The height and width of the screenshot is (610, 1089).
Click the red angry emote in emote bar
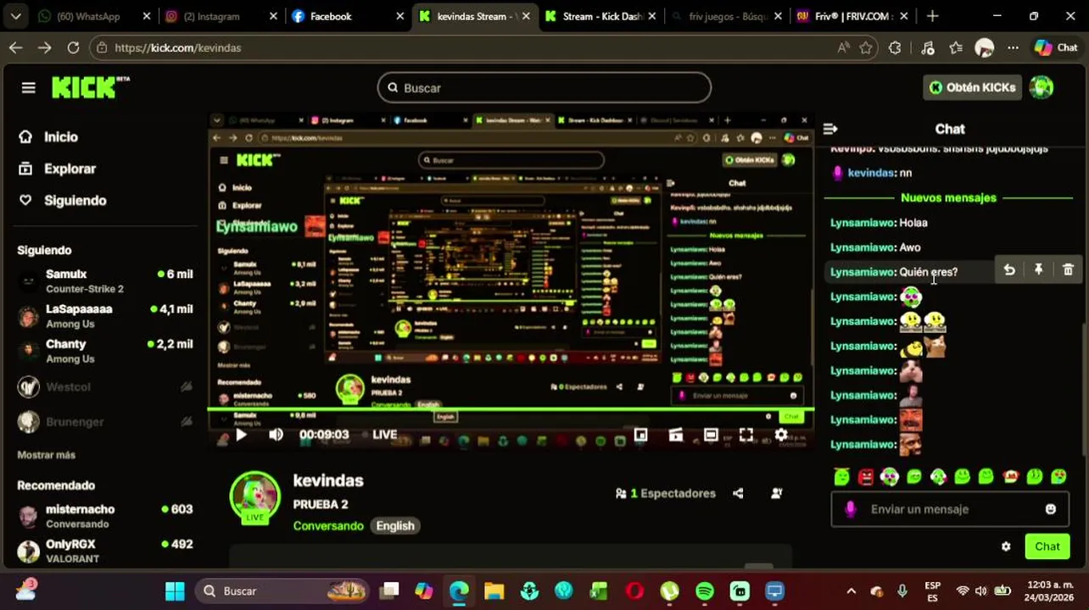[x=865, y=477]
